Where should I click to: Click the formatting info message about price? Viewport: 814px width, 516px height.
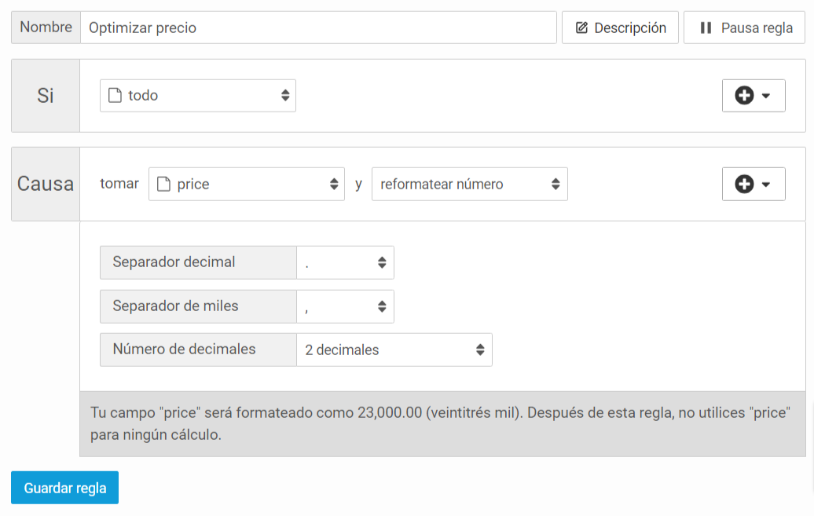coord(442,423)
